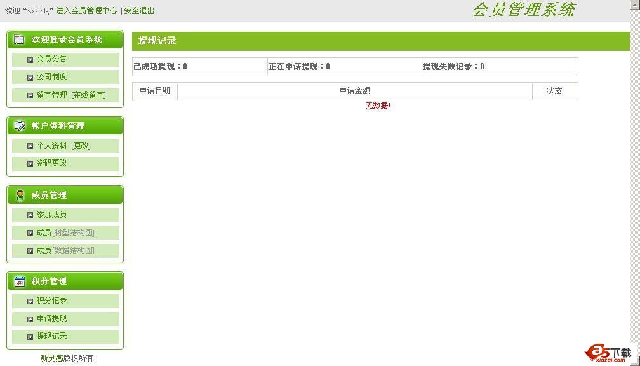Viewport: 640px width, 366px height.
Task: Click the 无数据! message
Action: [x=378, y=106]
